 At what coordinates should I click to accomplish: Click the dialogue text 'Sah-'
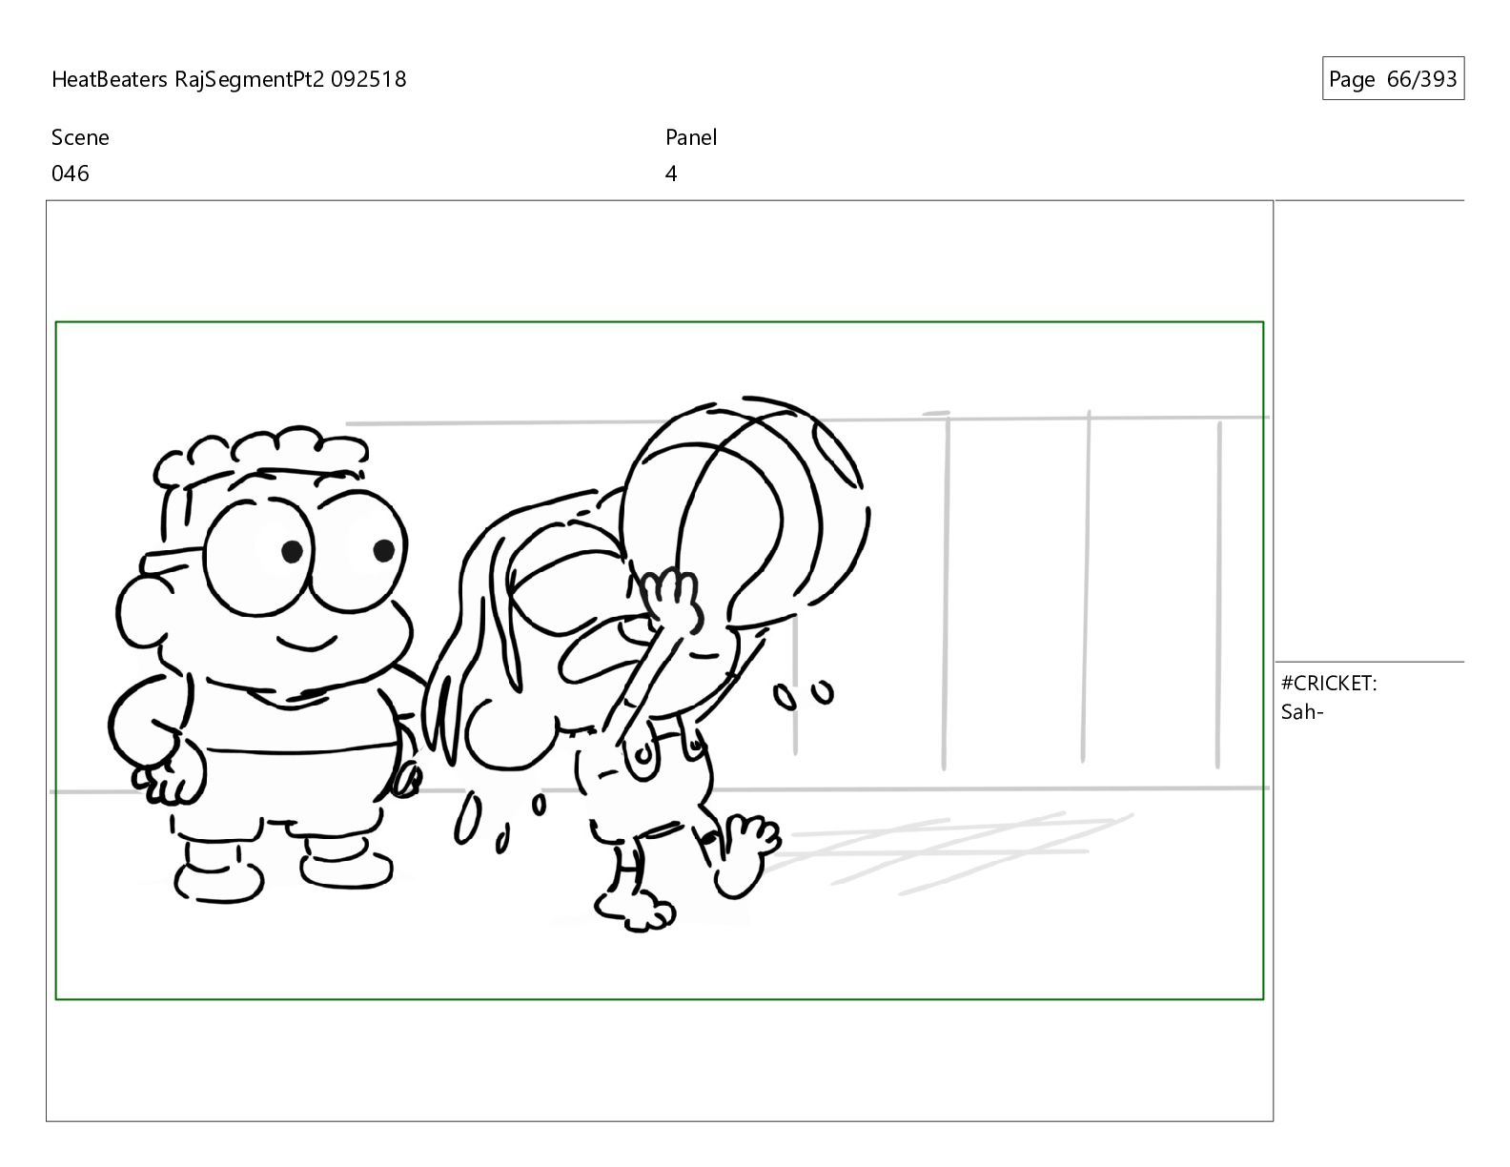(x=1302, y=711)
